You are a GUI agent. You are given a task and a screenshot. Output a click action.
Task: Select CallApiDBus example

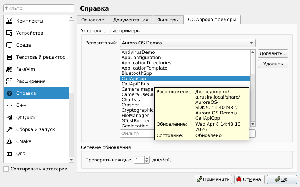click(185, 84)
